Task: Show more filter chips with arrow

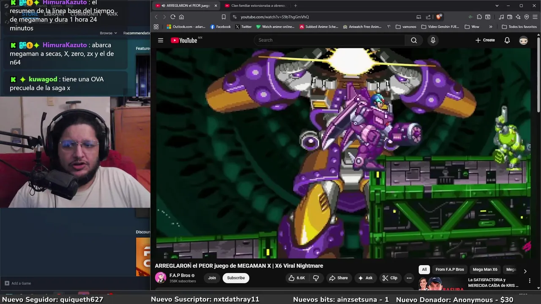Action: point(525,271)
